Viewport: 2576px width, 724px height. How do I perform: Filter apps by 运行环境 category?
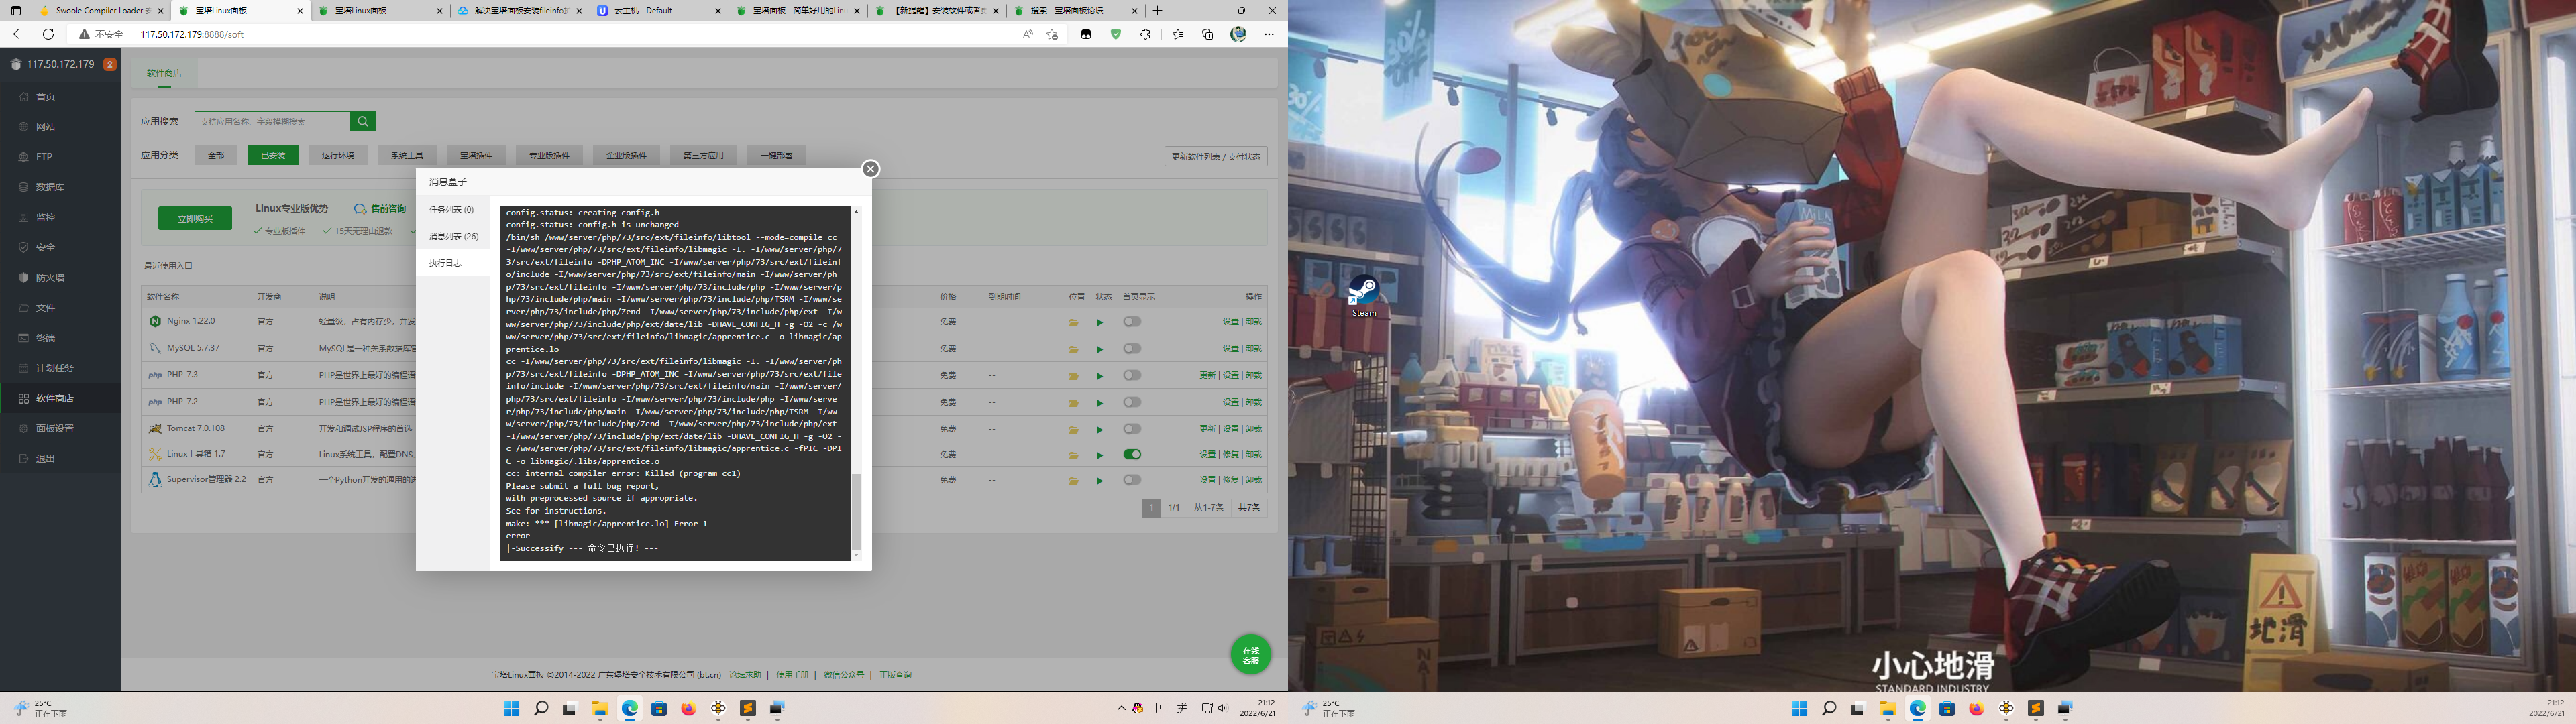coord(338,155)
